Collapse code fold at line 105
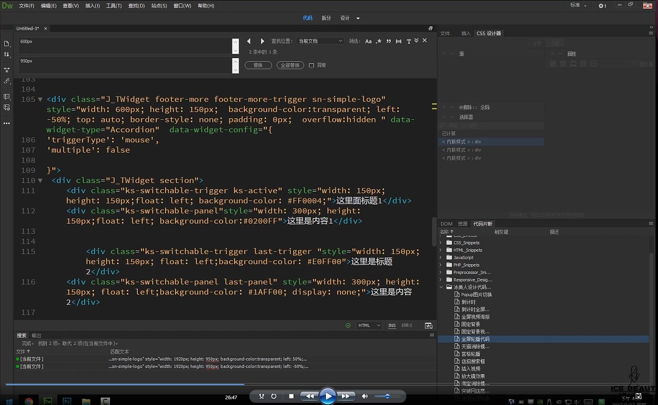 [40, 99]
